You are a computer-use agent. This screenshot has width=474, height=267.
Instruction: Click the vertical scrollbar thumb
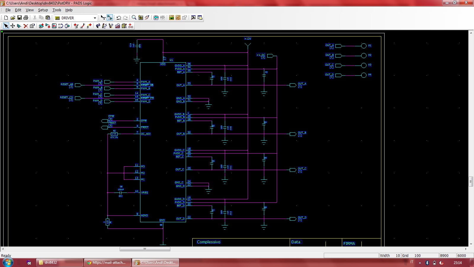471,181
